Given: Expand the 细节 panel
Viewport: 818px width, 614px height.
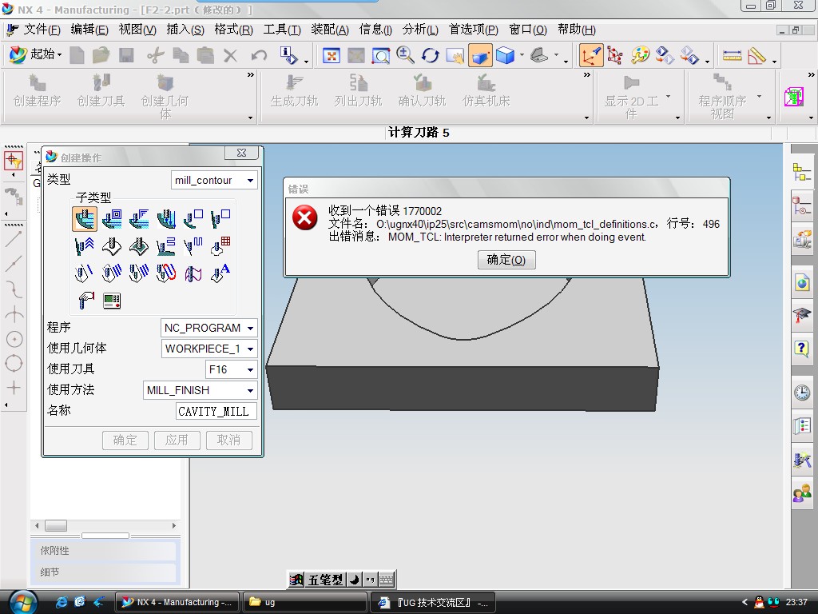Looking at the screenshot, I should pos(106,572).
